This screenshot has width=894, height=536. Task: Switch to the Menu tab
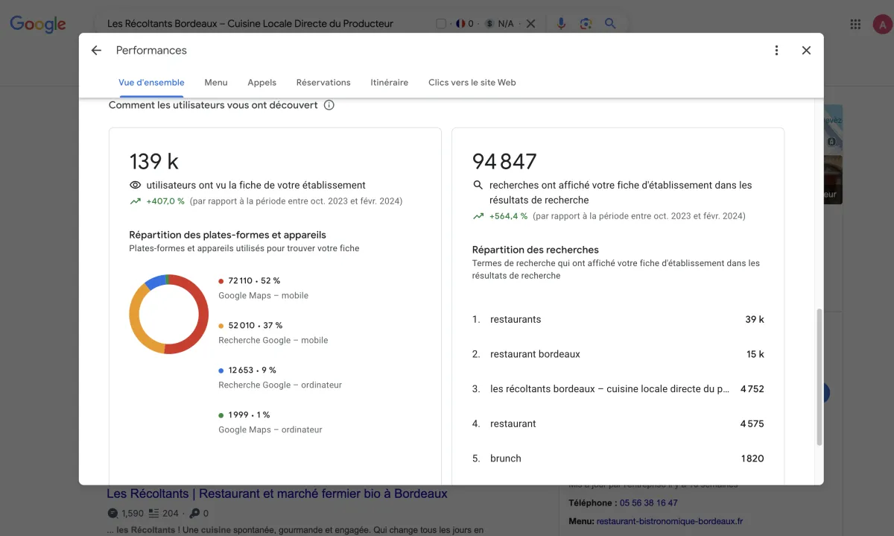pyautogui.click(x=216, y=83)
